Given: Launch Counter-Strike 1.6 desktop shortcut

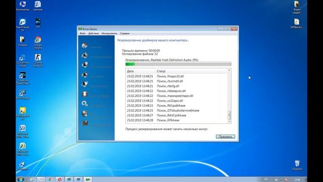Looking at the screenshot, I should tap(38, 60).
